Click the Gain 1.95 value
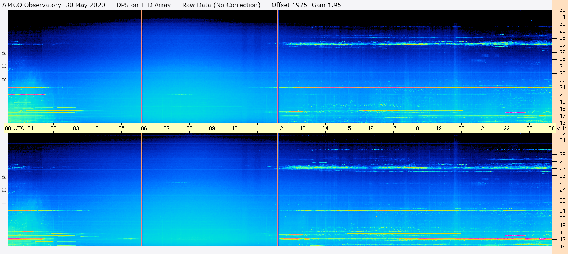568x254 pixels. tap(326, 5)
